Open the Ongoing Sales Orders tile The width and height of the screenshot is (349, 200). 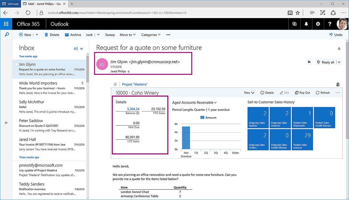tap(258, 139)
